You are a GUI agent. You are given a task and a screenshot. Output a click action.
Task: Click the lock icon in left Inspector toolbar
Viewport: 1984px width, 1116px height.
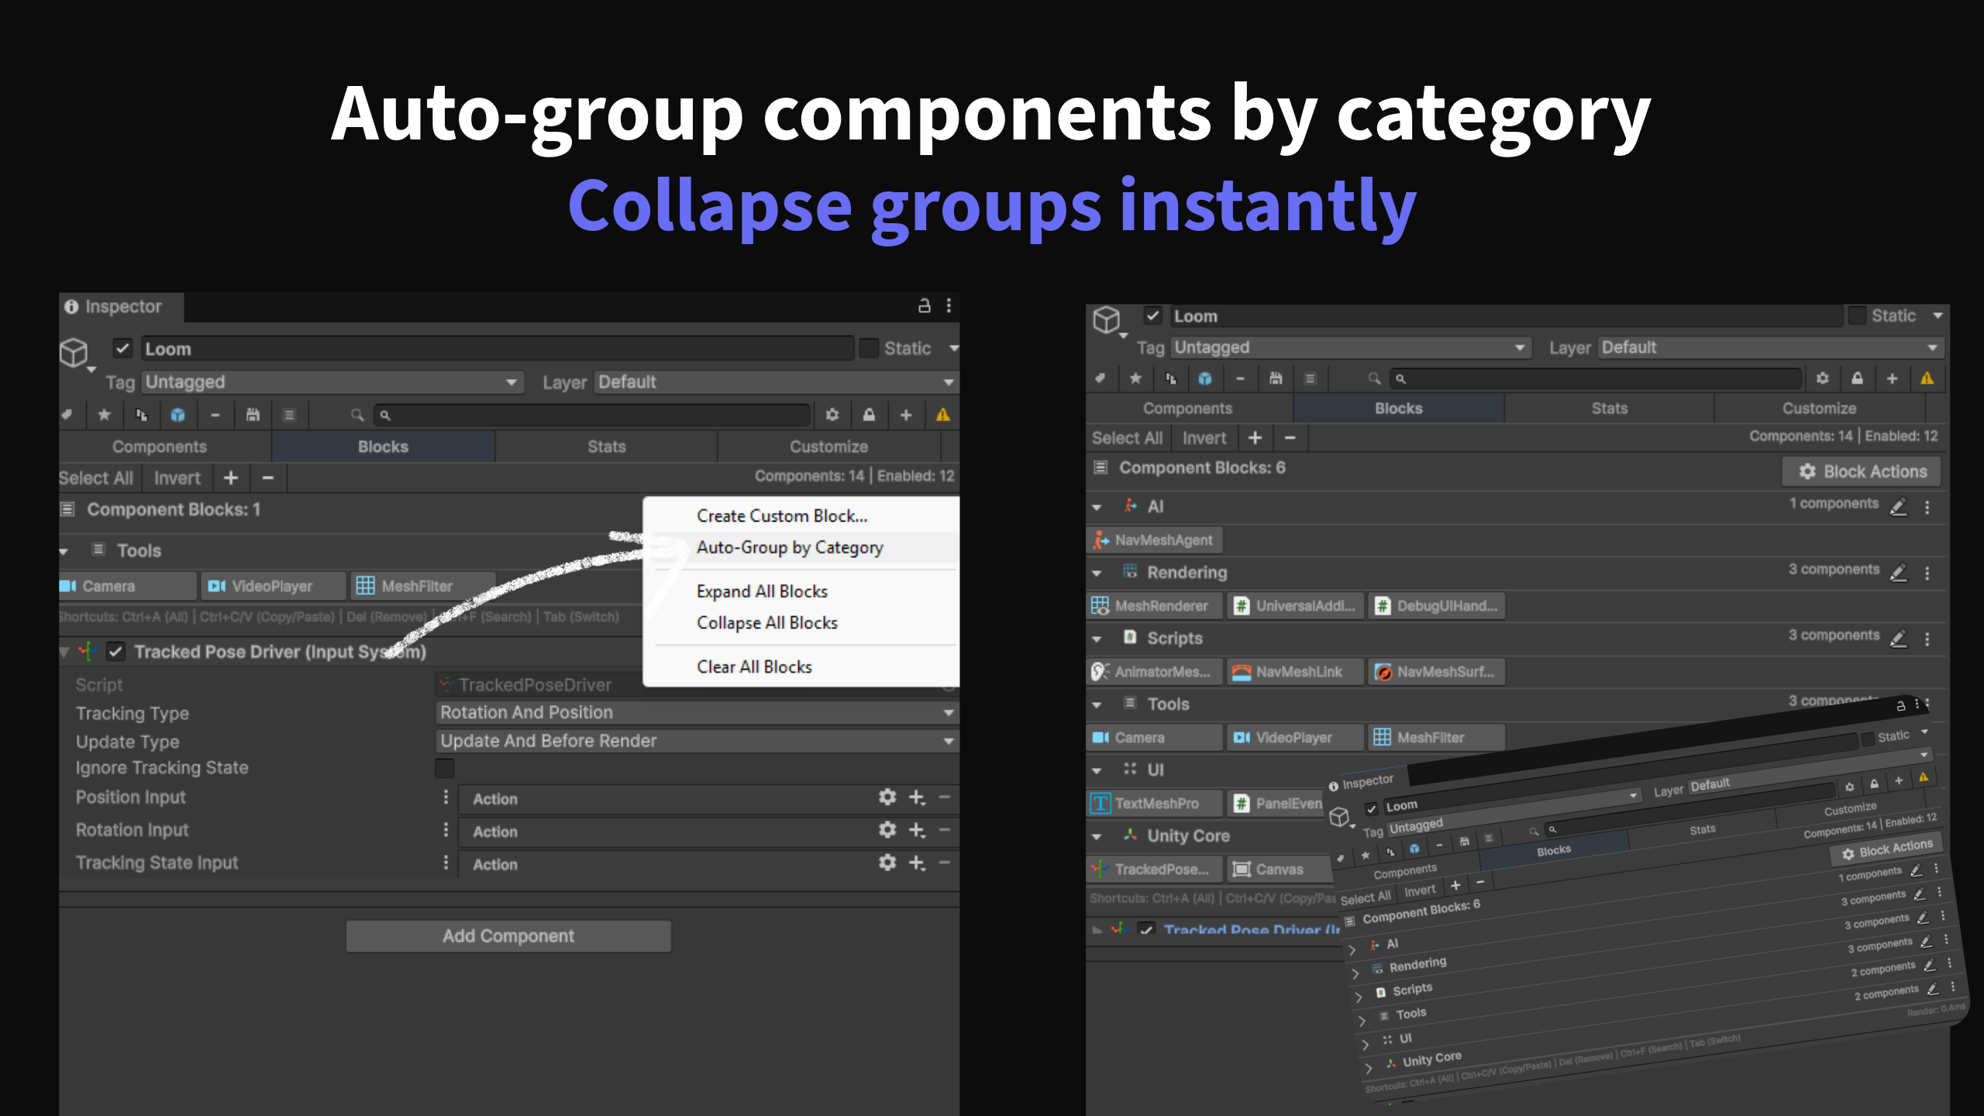[x=869, y=415]
